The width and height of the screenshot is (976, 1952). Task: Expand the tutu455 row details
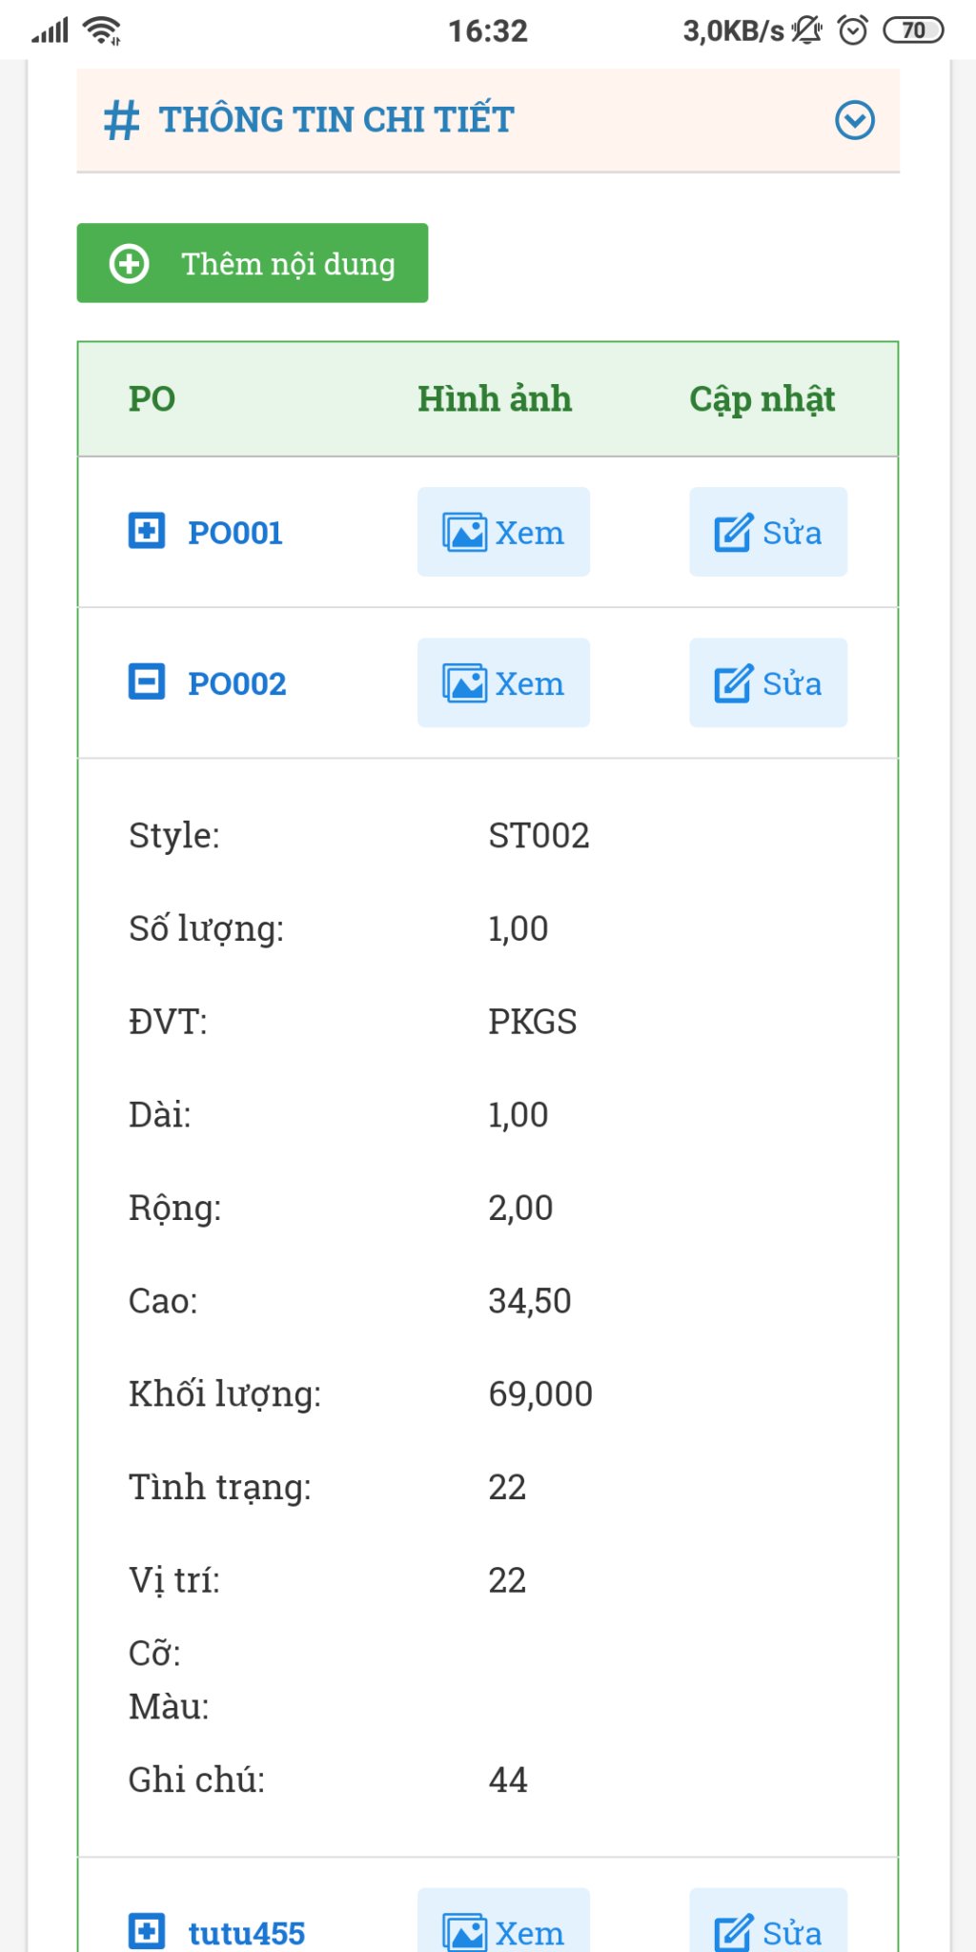click(x=147, y=1931)
